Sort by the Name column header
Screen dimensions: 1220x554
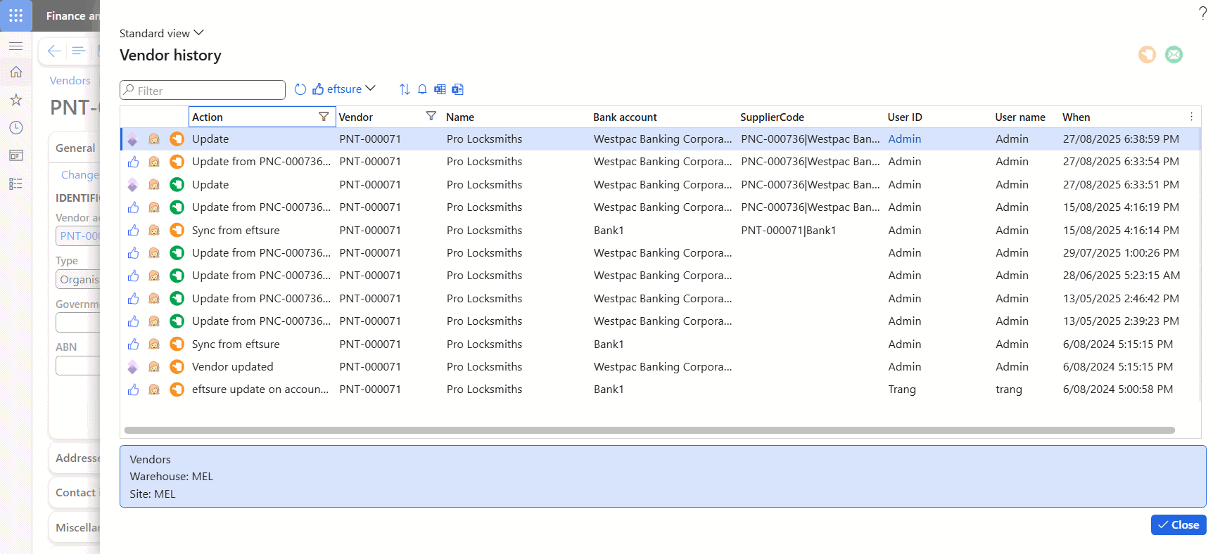click(x=460, y=117)
